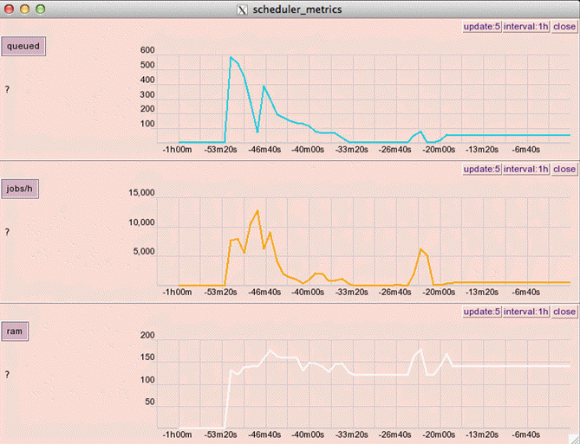Click question mark under ram label
The width and height of the screenshot is (580, 444).
(7, 375)
